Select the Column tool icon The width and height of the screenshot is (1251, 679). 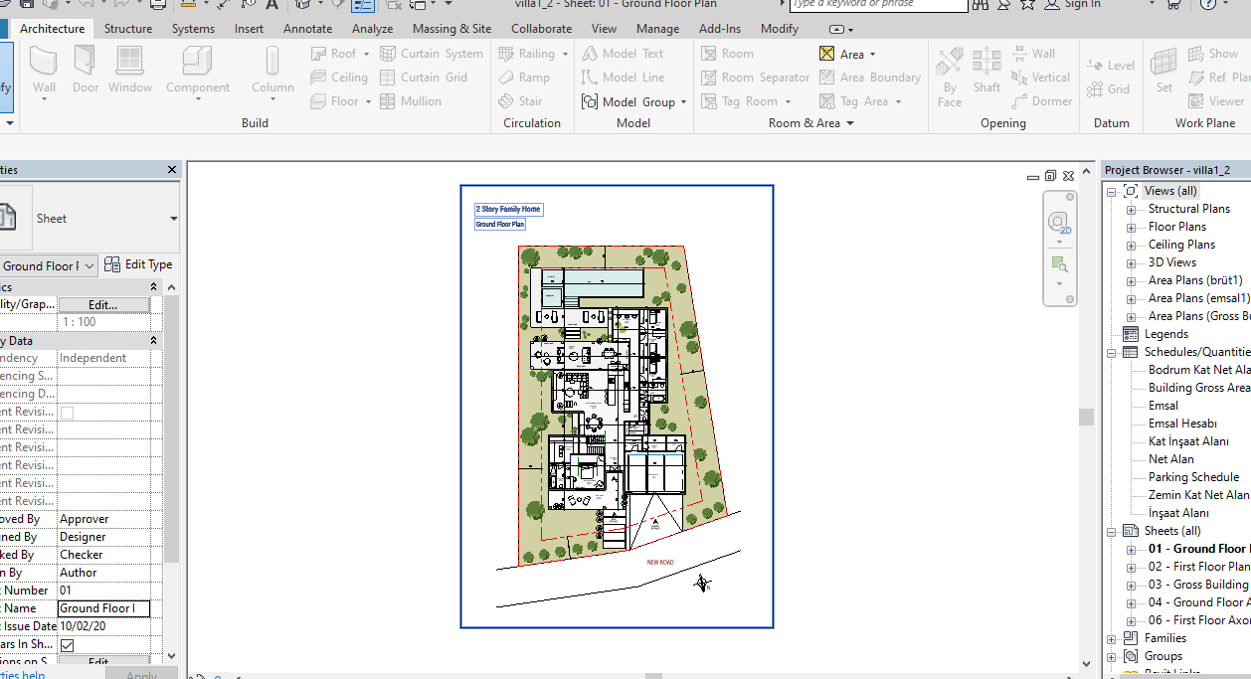pos(271,70)
